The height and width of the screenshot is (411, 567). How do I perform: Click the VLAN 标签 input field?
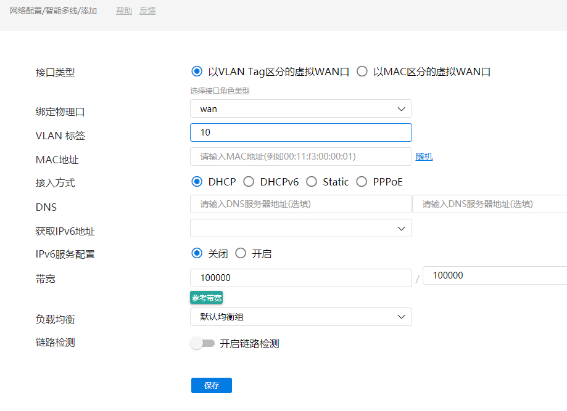pos(300,132)
